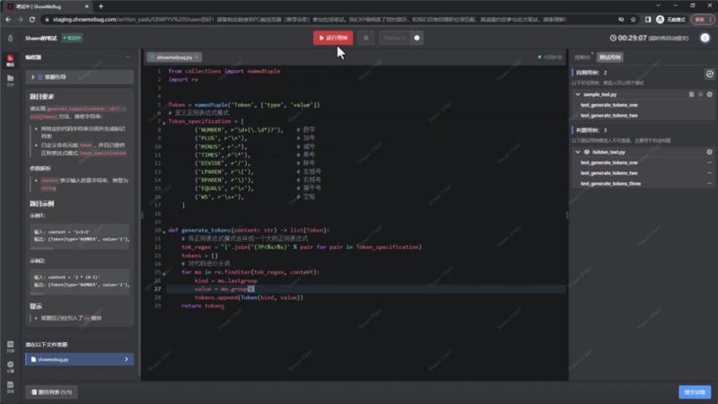Toggle the switch next to Python 3
718x404 pixels.
point(417,38)
